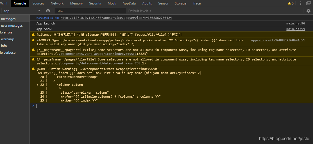This screenshot has width=313, height=144.
Task: Click line 25 wx:key="{{ index }}" code
Action: [x=79, y=100]
